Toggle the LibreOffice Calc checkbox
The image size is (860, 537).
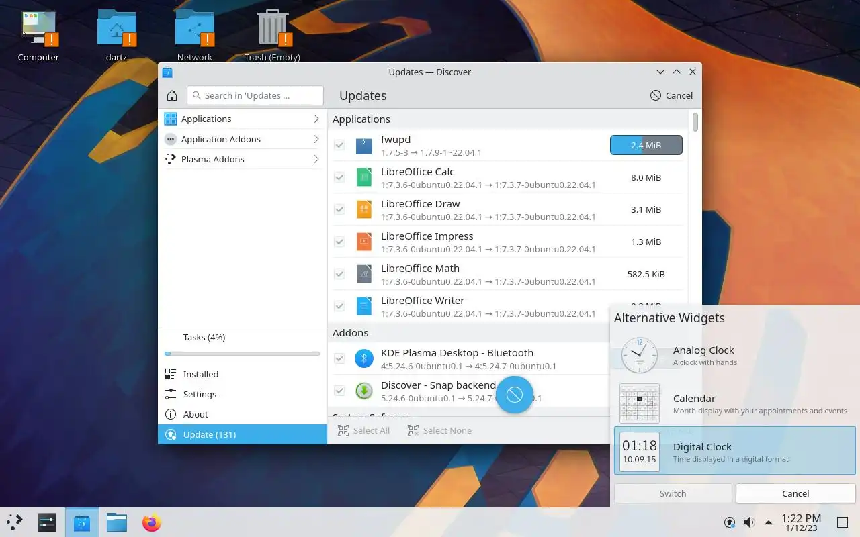(x=339, y=177)
